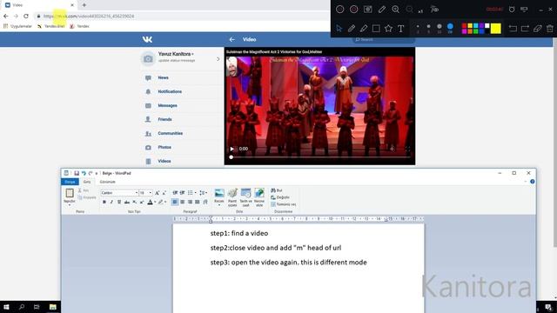Redo the annotation stroke

click(x=525, y=29)
